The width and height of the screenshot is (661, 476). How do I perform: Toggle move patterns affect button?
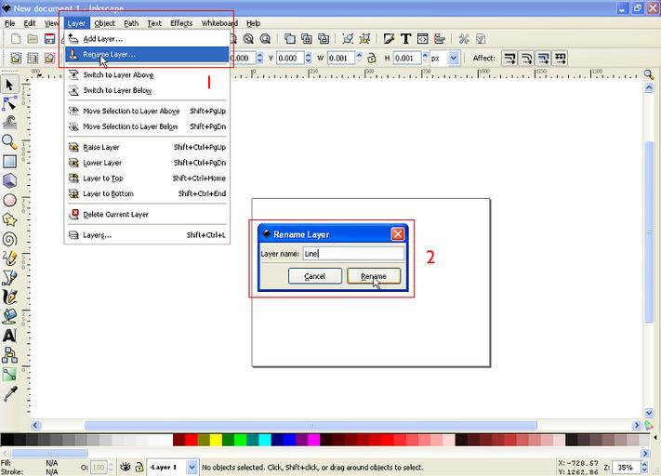click(x=560, y=58)
